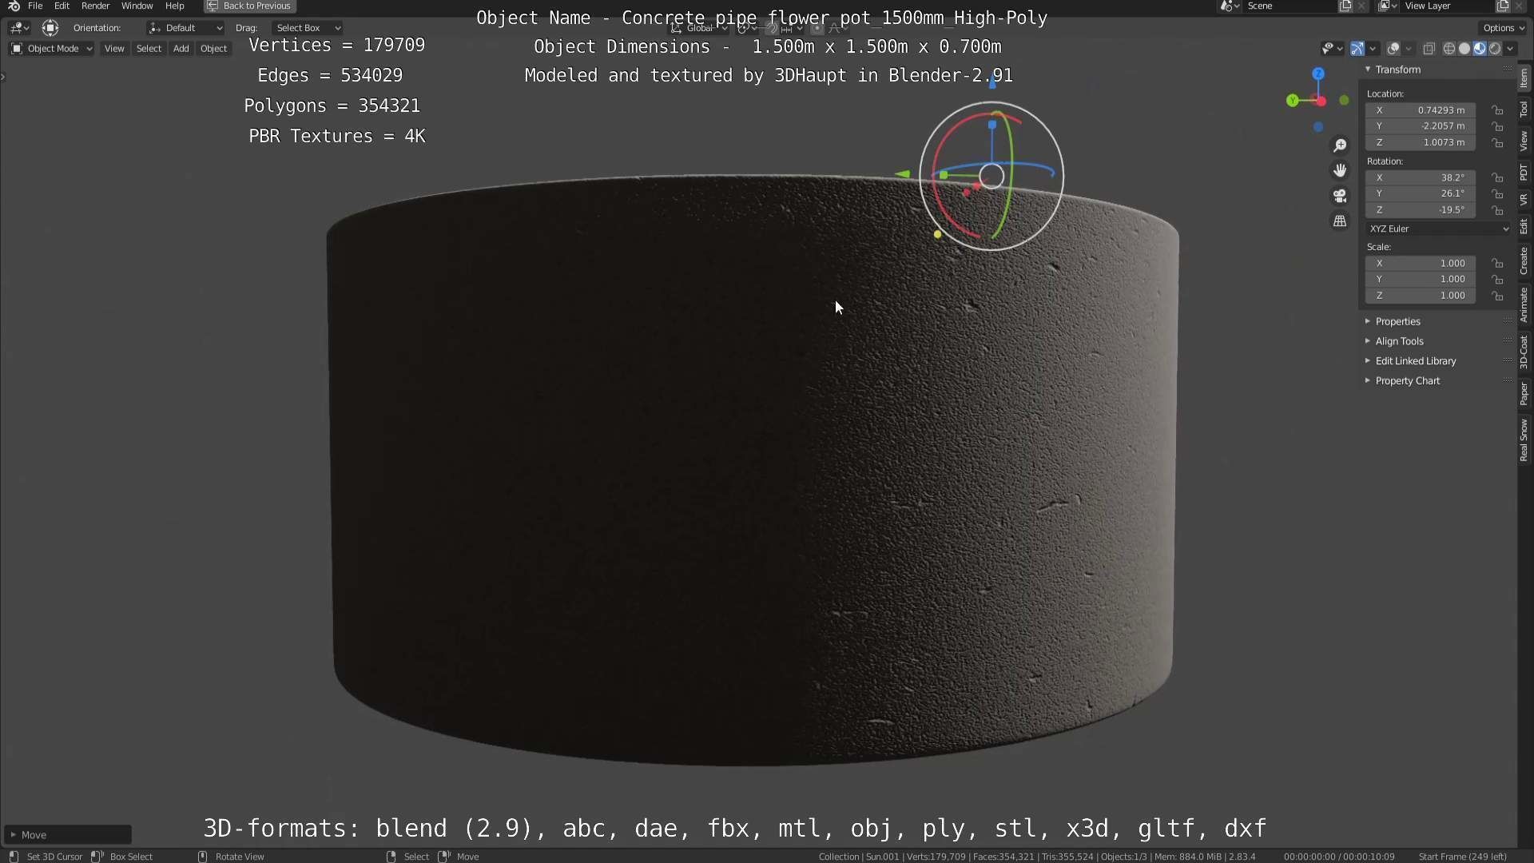1534x863 pixels.
Task: Click the Z axis on navigation gizmo
Action: click(1318, 74)
